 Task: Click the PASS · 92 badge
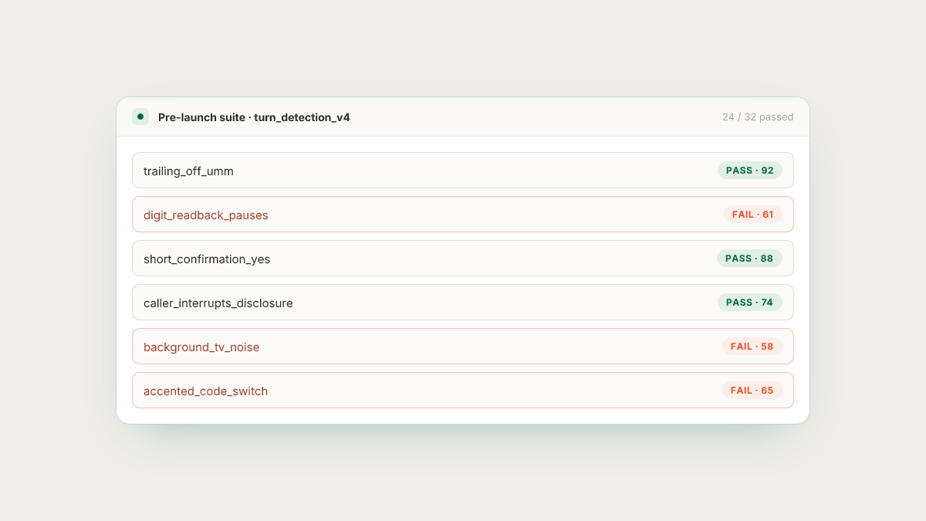pyautogui.click(x=749, y=171)
